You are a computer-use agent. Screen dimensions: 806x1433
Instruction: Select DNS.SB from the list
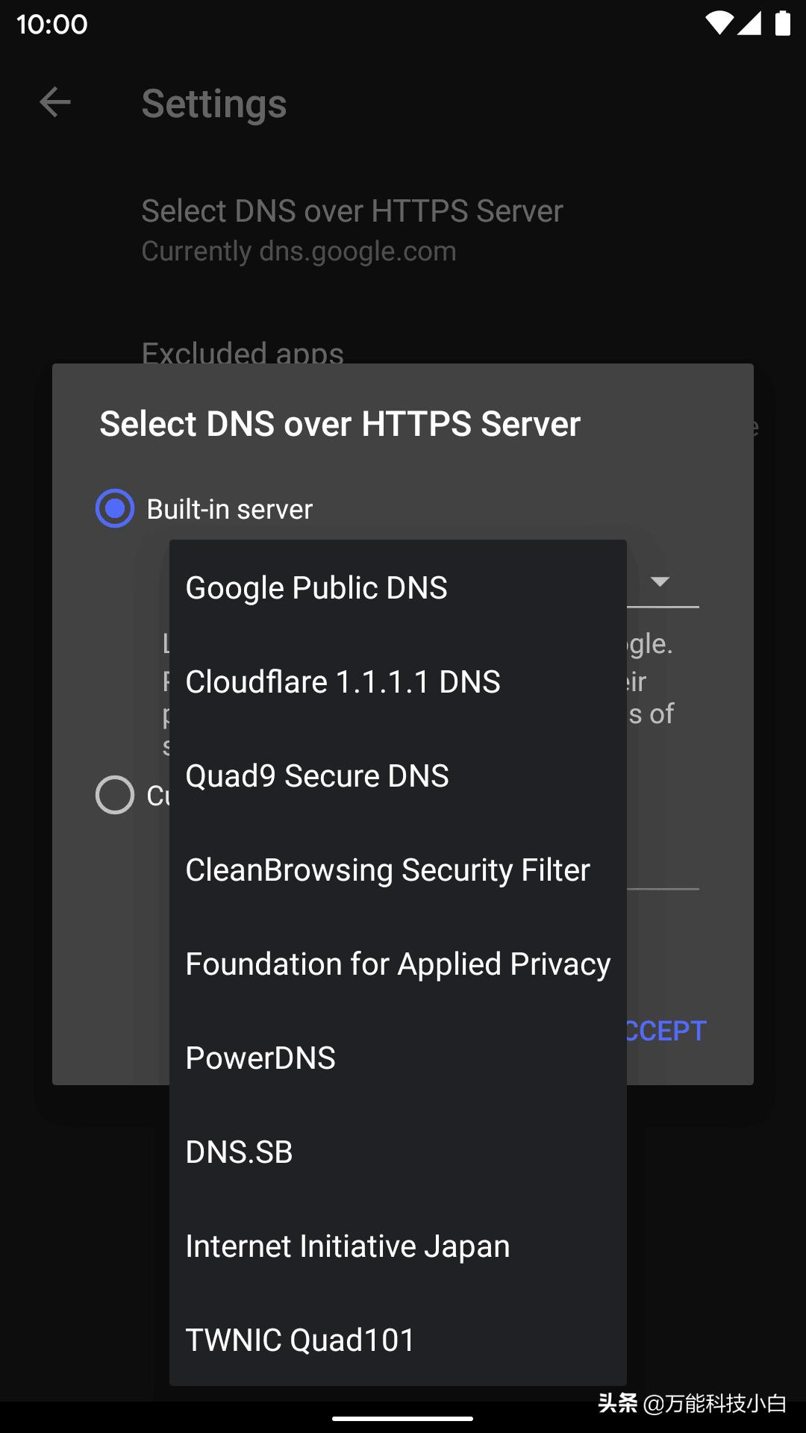point(239,1152)
